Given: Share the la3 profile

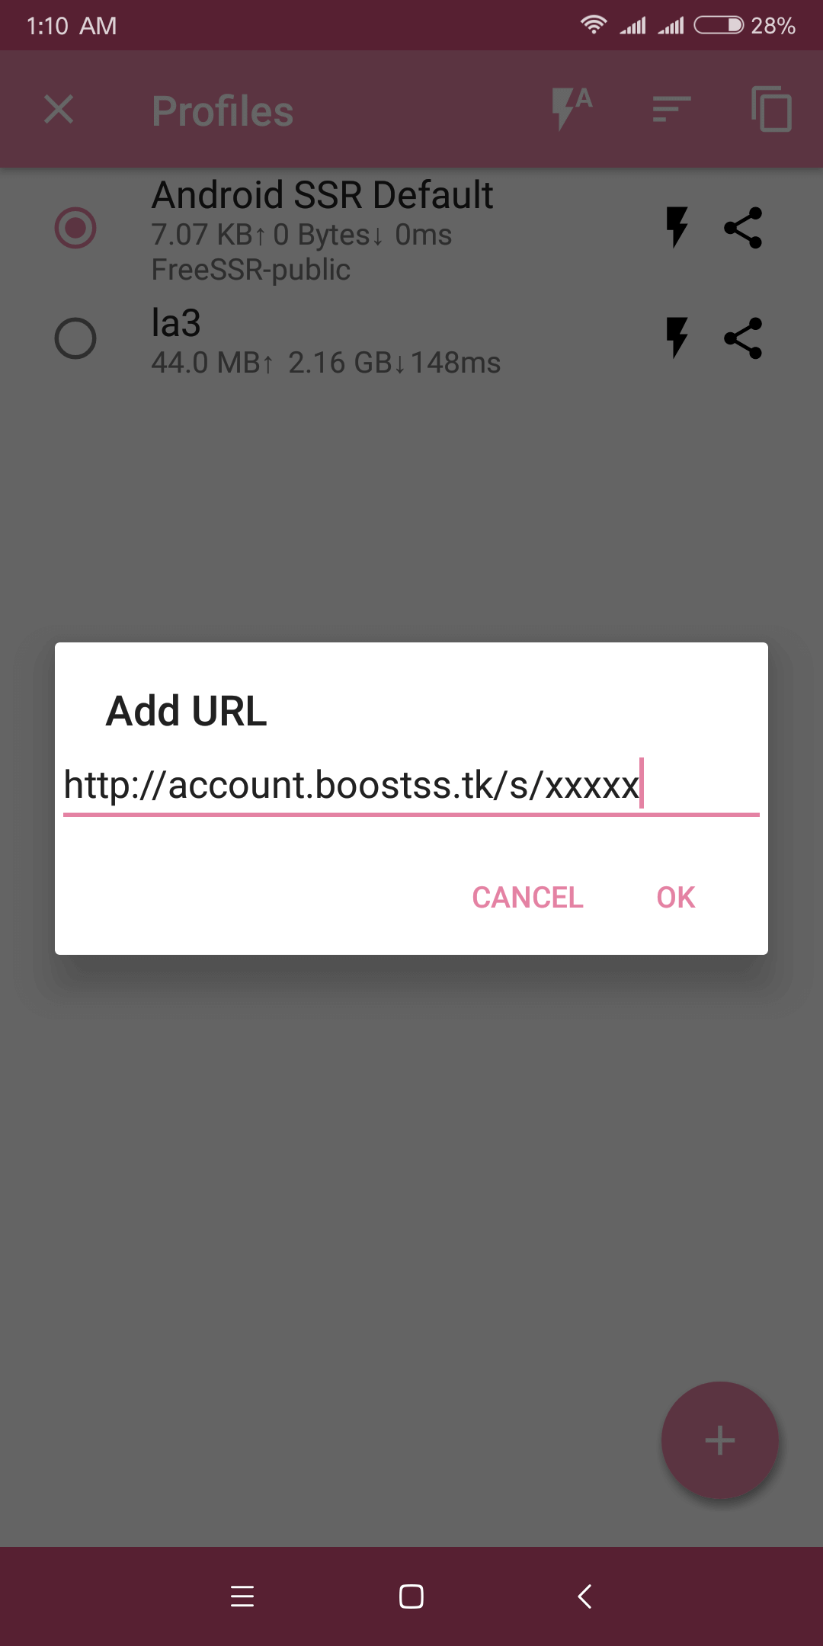Looking at the screenshot, I should (743, 338).
